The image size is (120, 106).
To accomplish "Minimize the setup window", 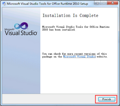I will (98, 3).
